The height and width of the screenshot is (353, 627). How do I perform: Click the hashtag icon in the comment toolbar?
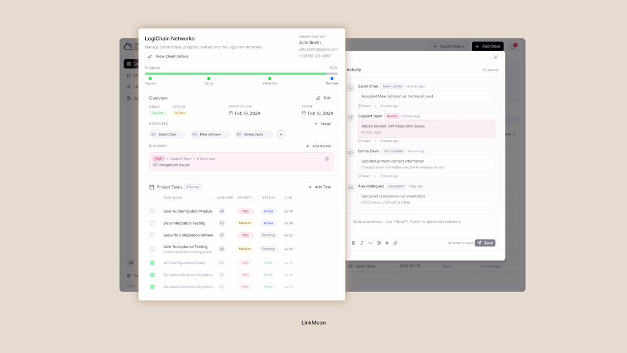click(x=387, y=243)
